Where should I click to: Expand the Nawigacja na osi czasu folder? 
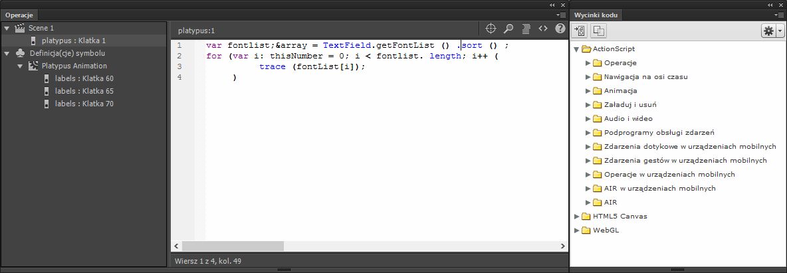pyautogui.click(x=588, y=77)
